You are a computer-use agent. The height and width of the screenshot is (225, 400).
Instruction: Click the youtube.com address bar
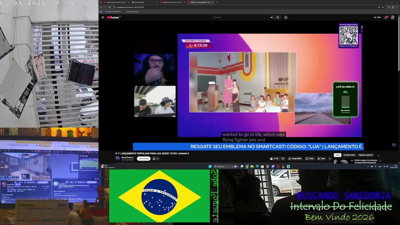click(244, 7)
